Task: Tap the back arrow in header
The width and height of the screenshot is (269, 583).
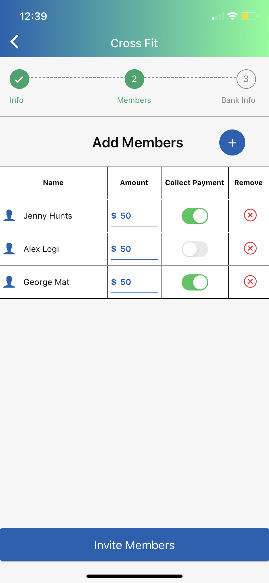Action: (x=15, y=42)
